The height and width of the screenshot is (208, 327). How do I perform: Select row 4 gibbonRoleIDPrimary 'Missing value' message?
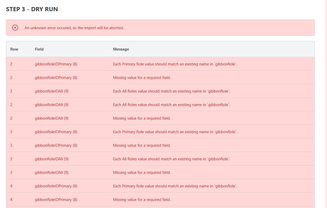(142, 199)
